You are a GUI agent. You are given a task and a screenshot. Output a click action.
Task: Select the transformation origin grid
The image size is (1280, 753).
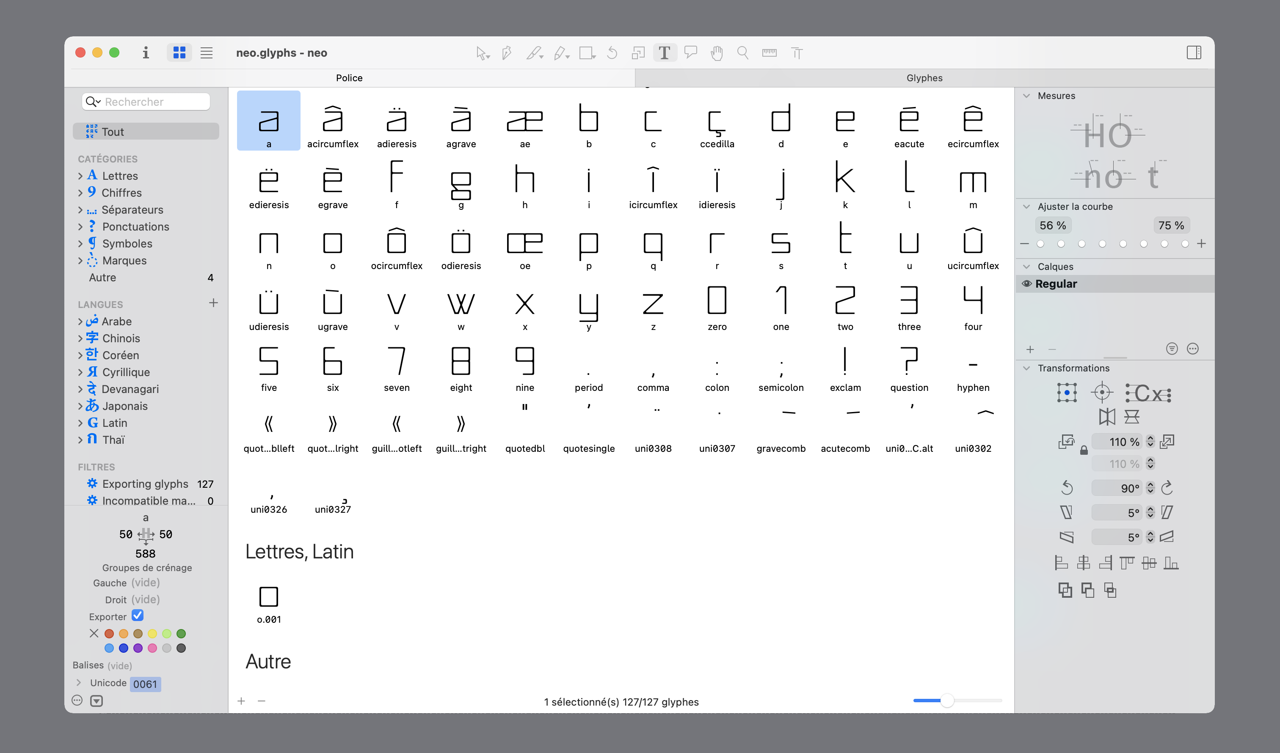tap(1067, 393)
